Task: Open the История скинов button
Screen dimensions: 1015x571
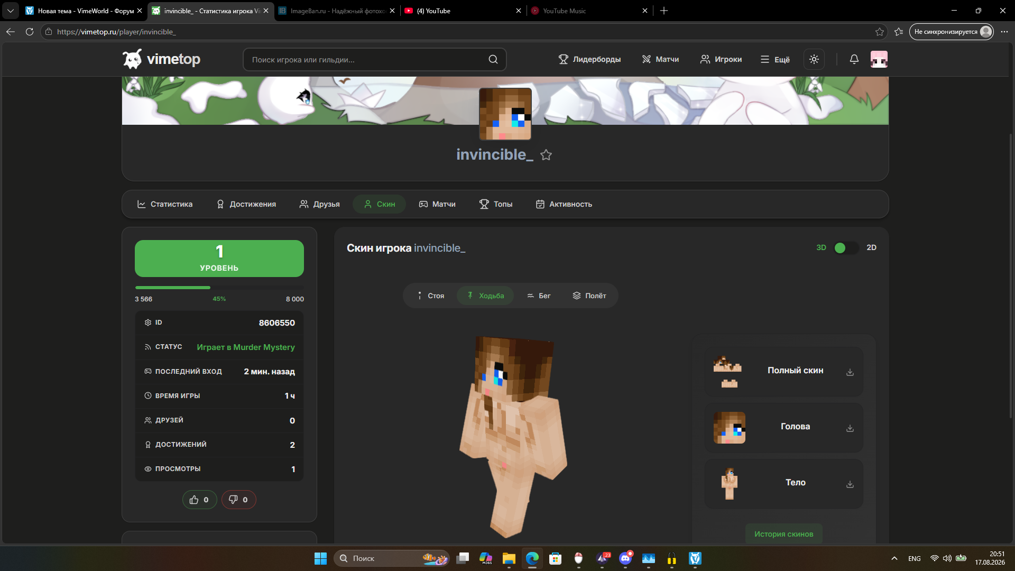Action: pyautogui.click(x=784, y=534)
